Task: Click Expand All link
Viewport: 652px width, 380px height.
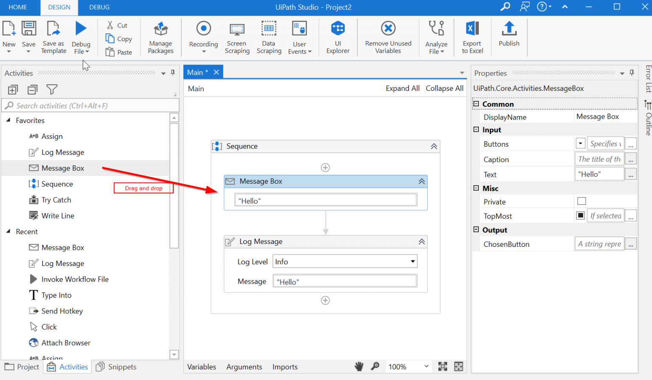Action: pos(402,88)
